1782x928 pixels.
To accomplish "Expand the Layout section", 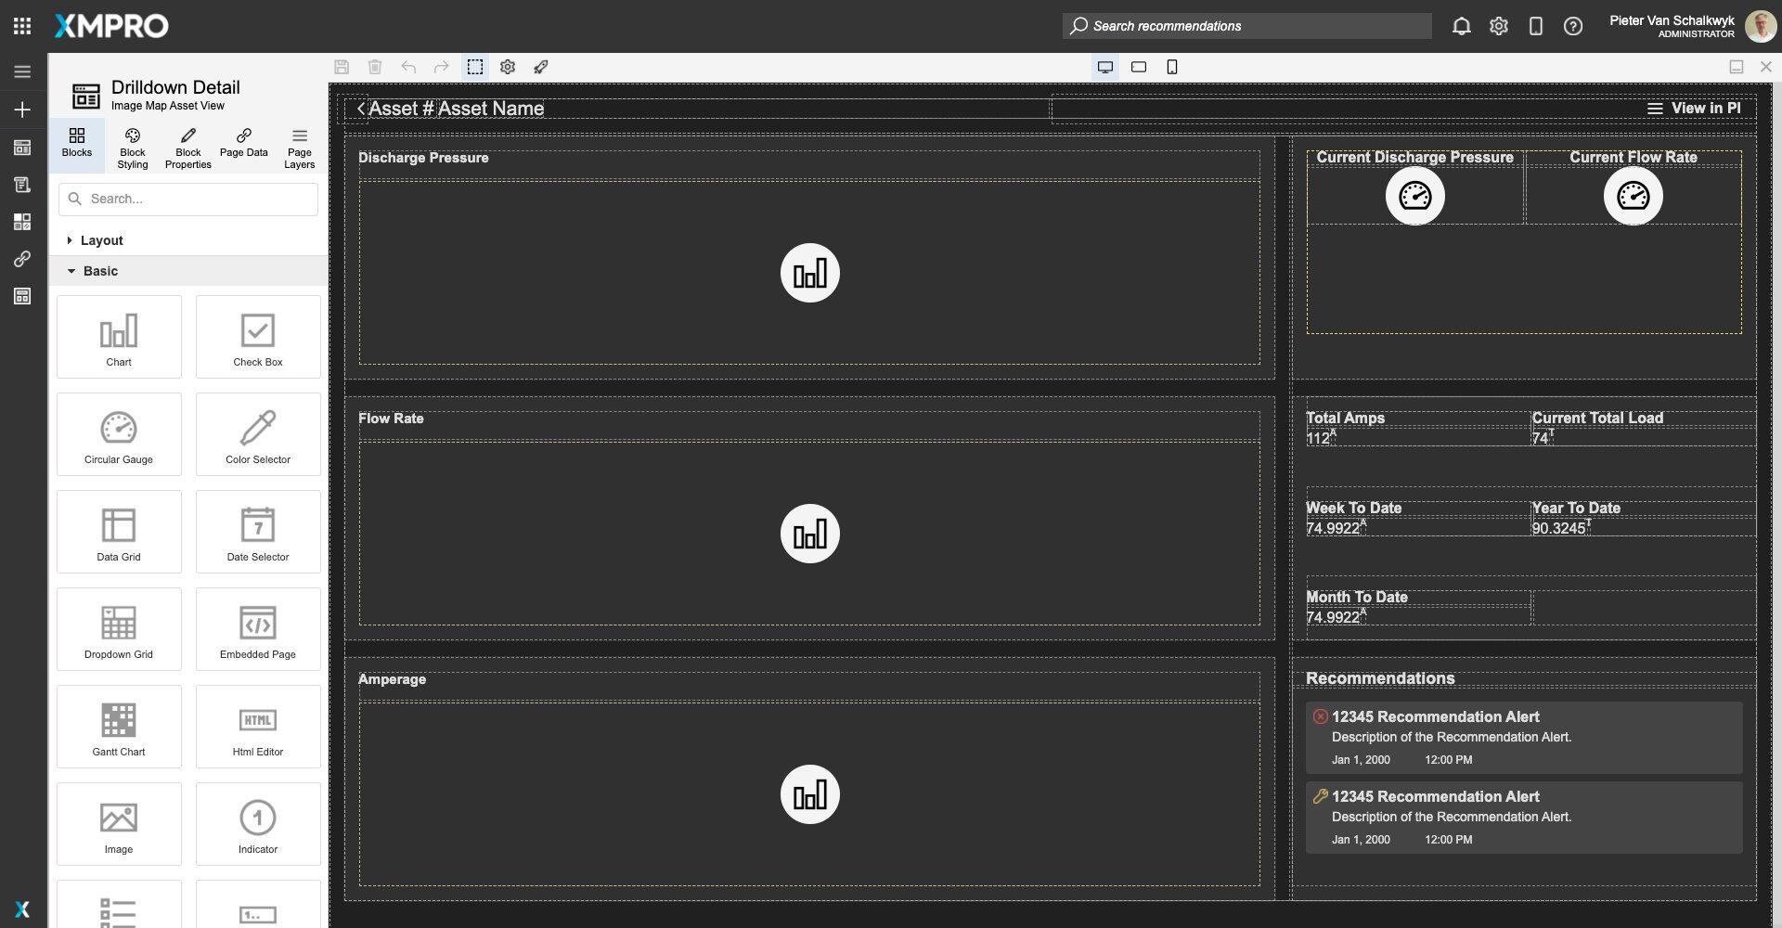I will (102, 239).
